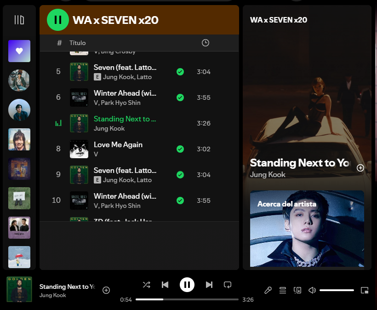Toggle shuffle playback
Image resolution: width=377 pixels, height=310 pixels.
[146, 285]
